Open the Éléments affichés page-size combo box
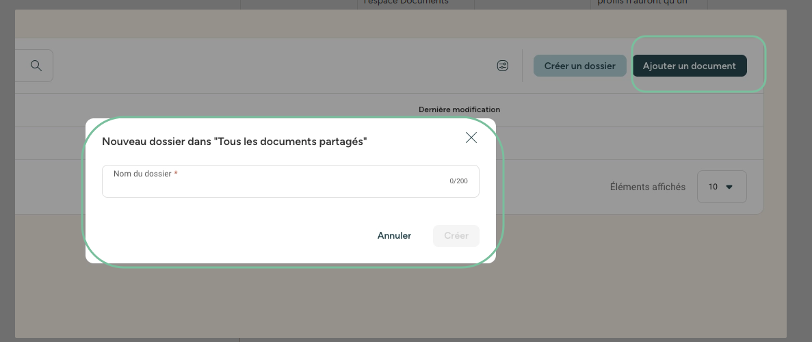The image size is (812, 342). tap(722, 187)
